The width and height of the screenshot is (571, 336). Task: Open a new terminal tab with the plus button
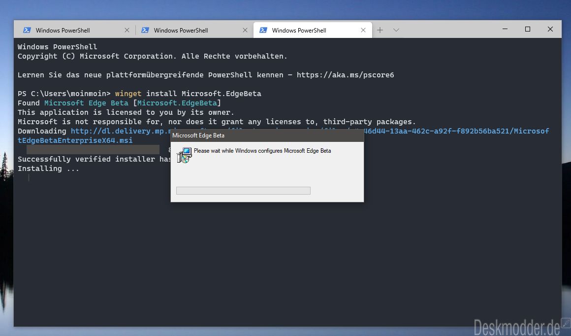click(380, 30)
